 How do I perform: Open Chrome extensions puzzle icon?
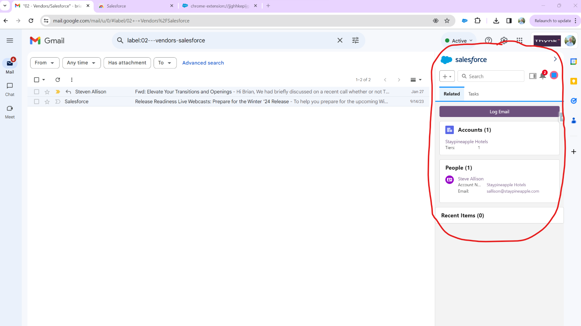478,21
